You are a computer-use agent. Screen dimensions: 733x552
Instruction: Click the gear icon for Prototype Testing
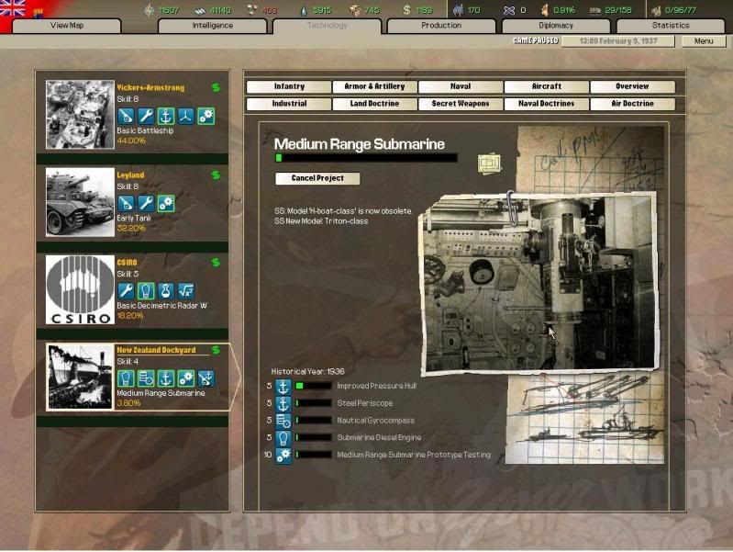click(283, 455)
